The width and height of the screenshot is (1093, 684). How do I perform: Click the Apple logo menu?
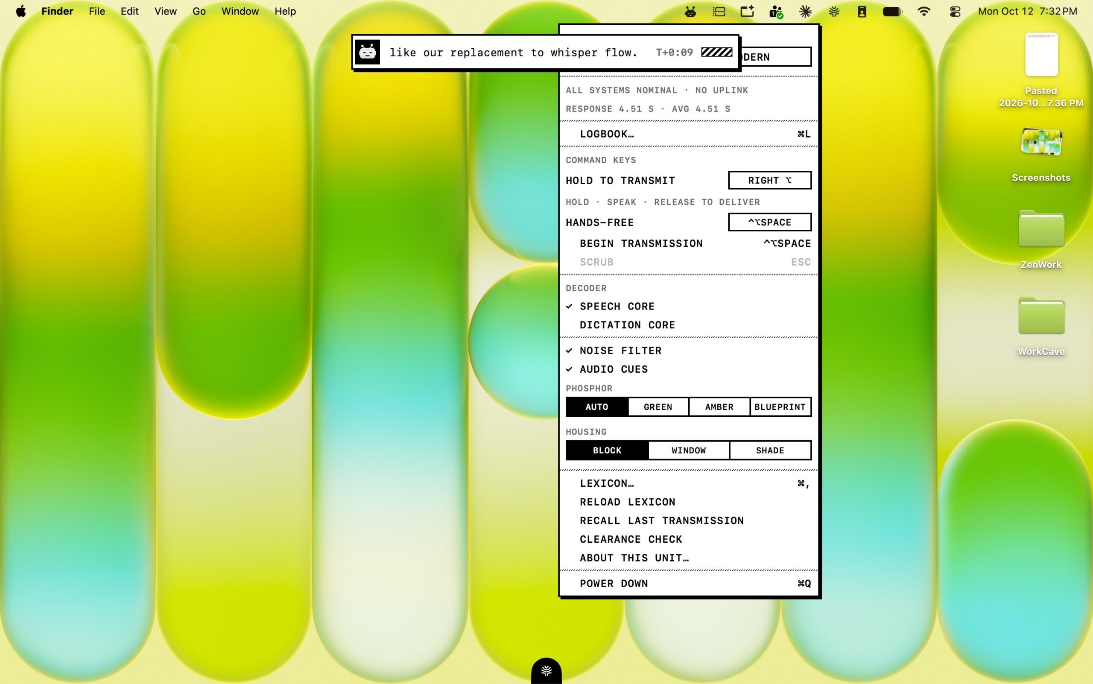click(21, 11)
